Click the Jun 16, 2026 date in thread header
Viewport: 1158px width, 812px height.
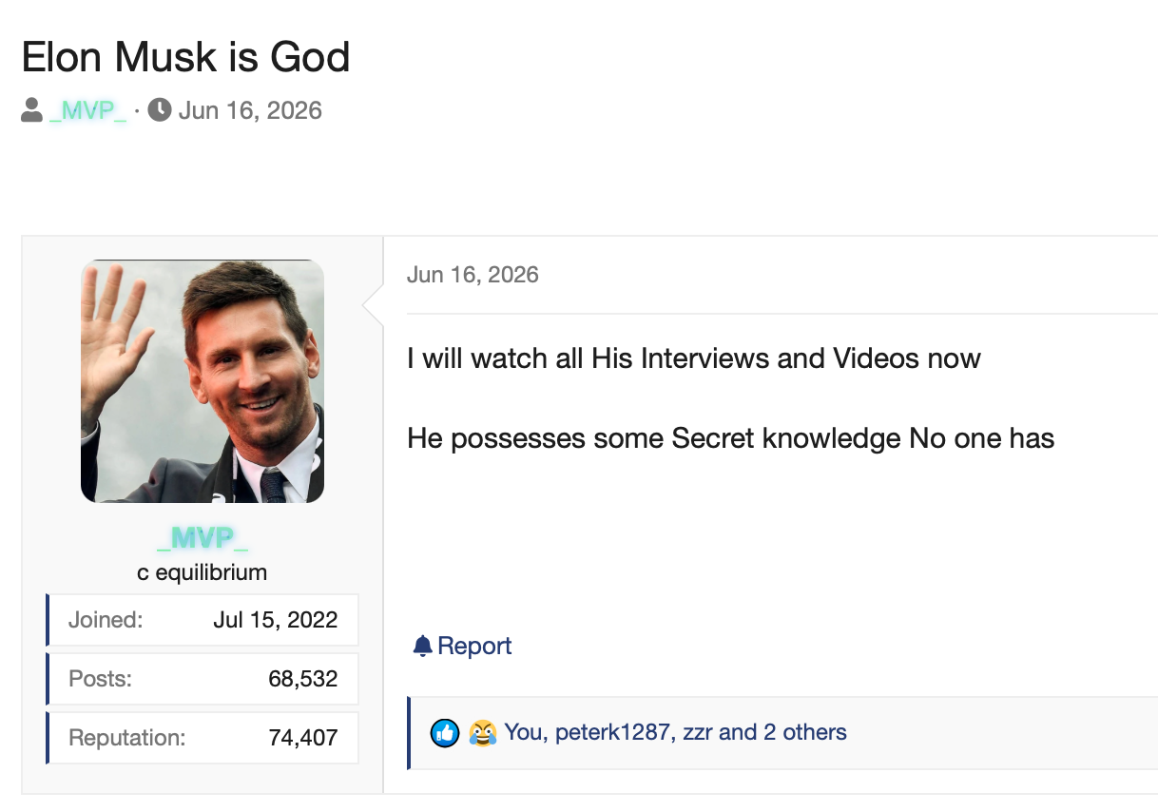point(250,110)
